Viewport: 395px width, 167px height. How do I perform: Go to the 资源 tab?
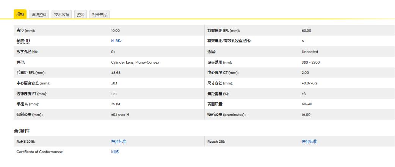[80, 15]
